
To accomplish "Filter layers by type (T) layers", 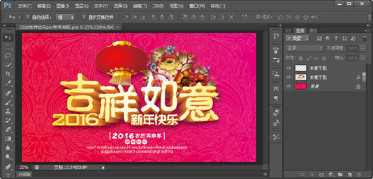I will tap(336, 38).
